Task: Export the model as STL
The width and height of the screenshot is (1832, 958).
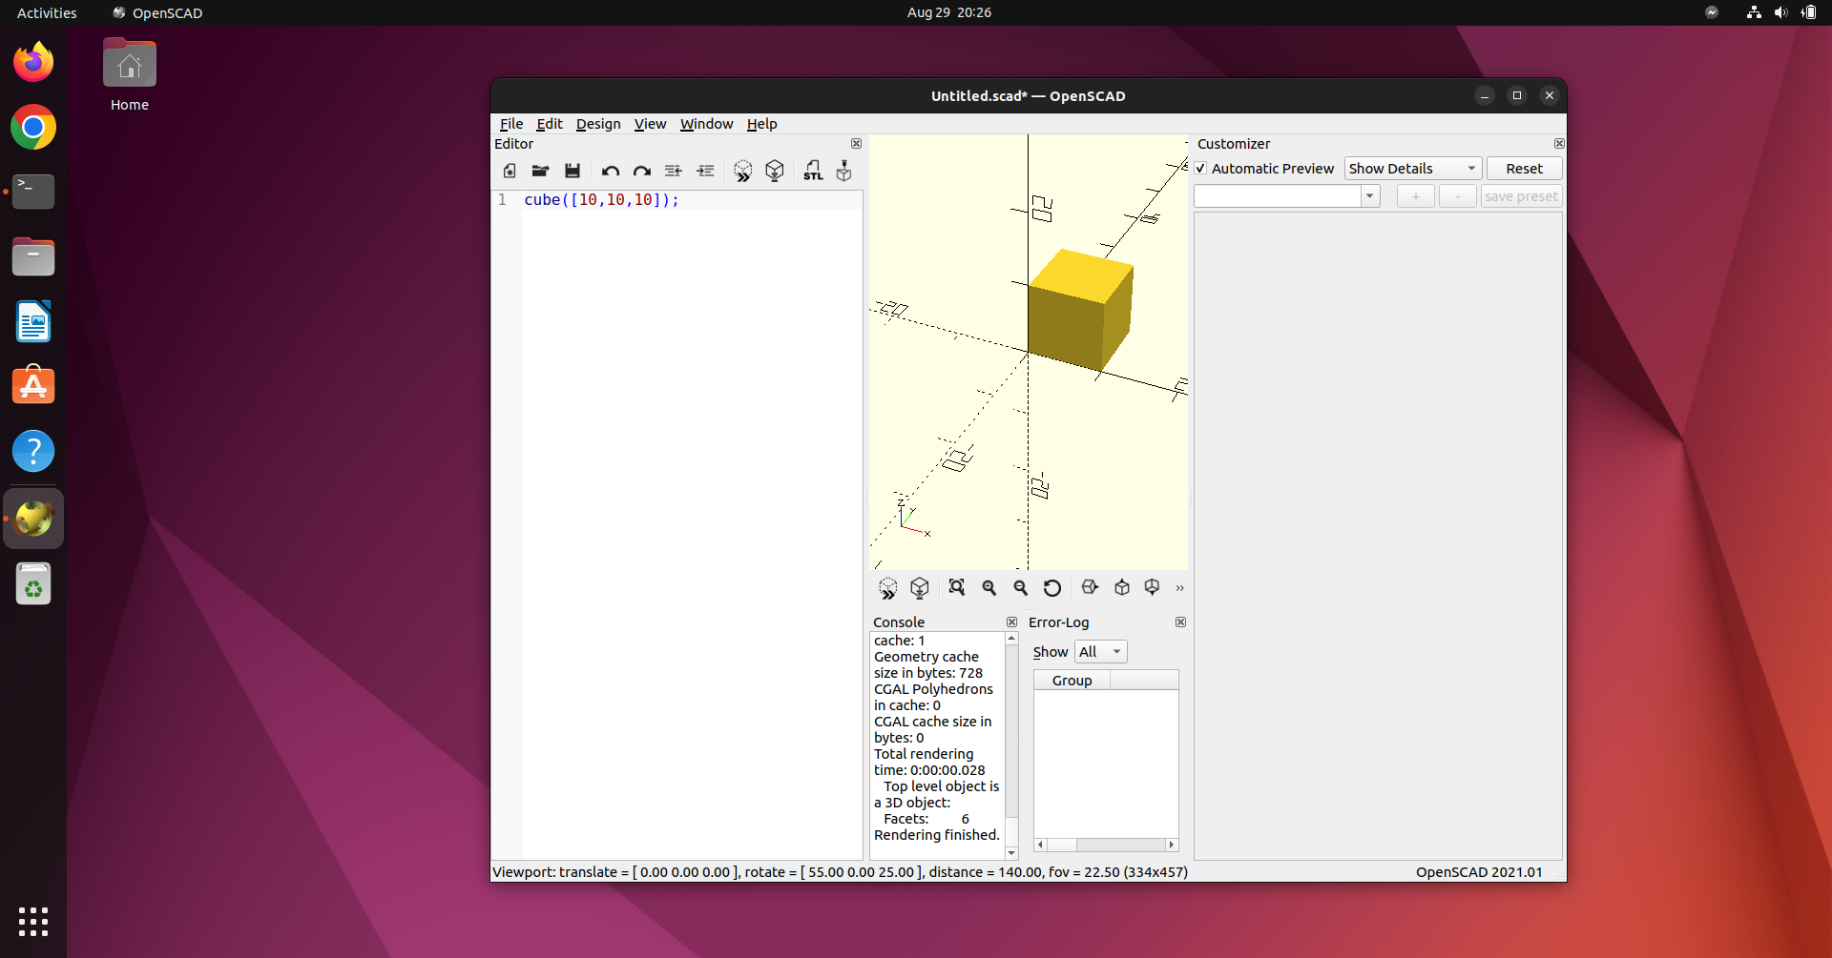Action: point(813,171)
